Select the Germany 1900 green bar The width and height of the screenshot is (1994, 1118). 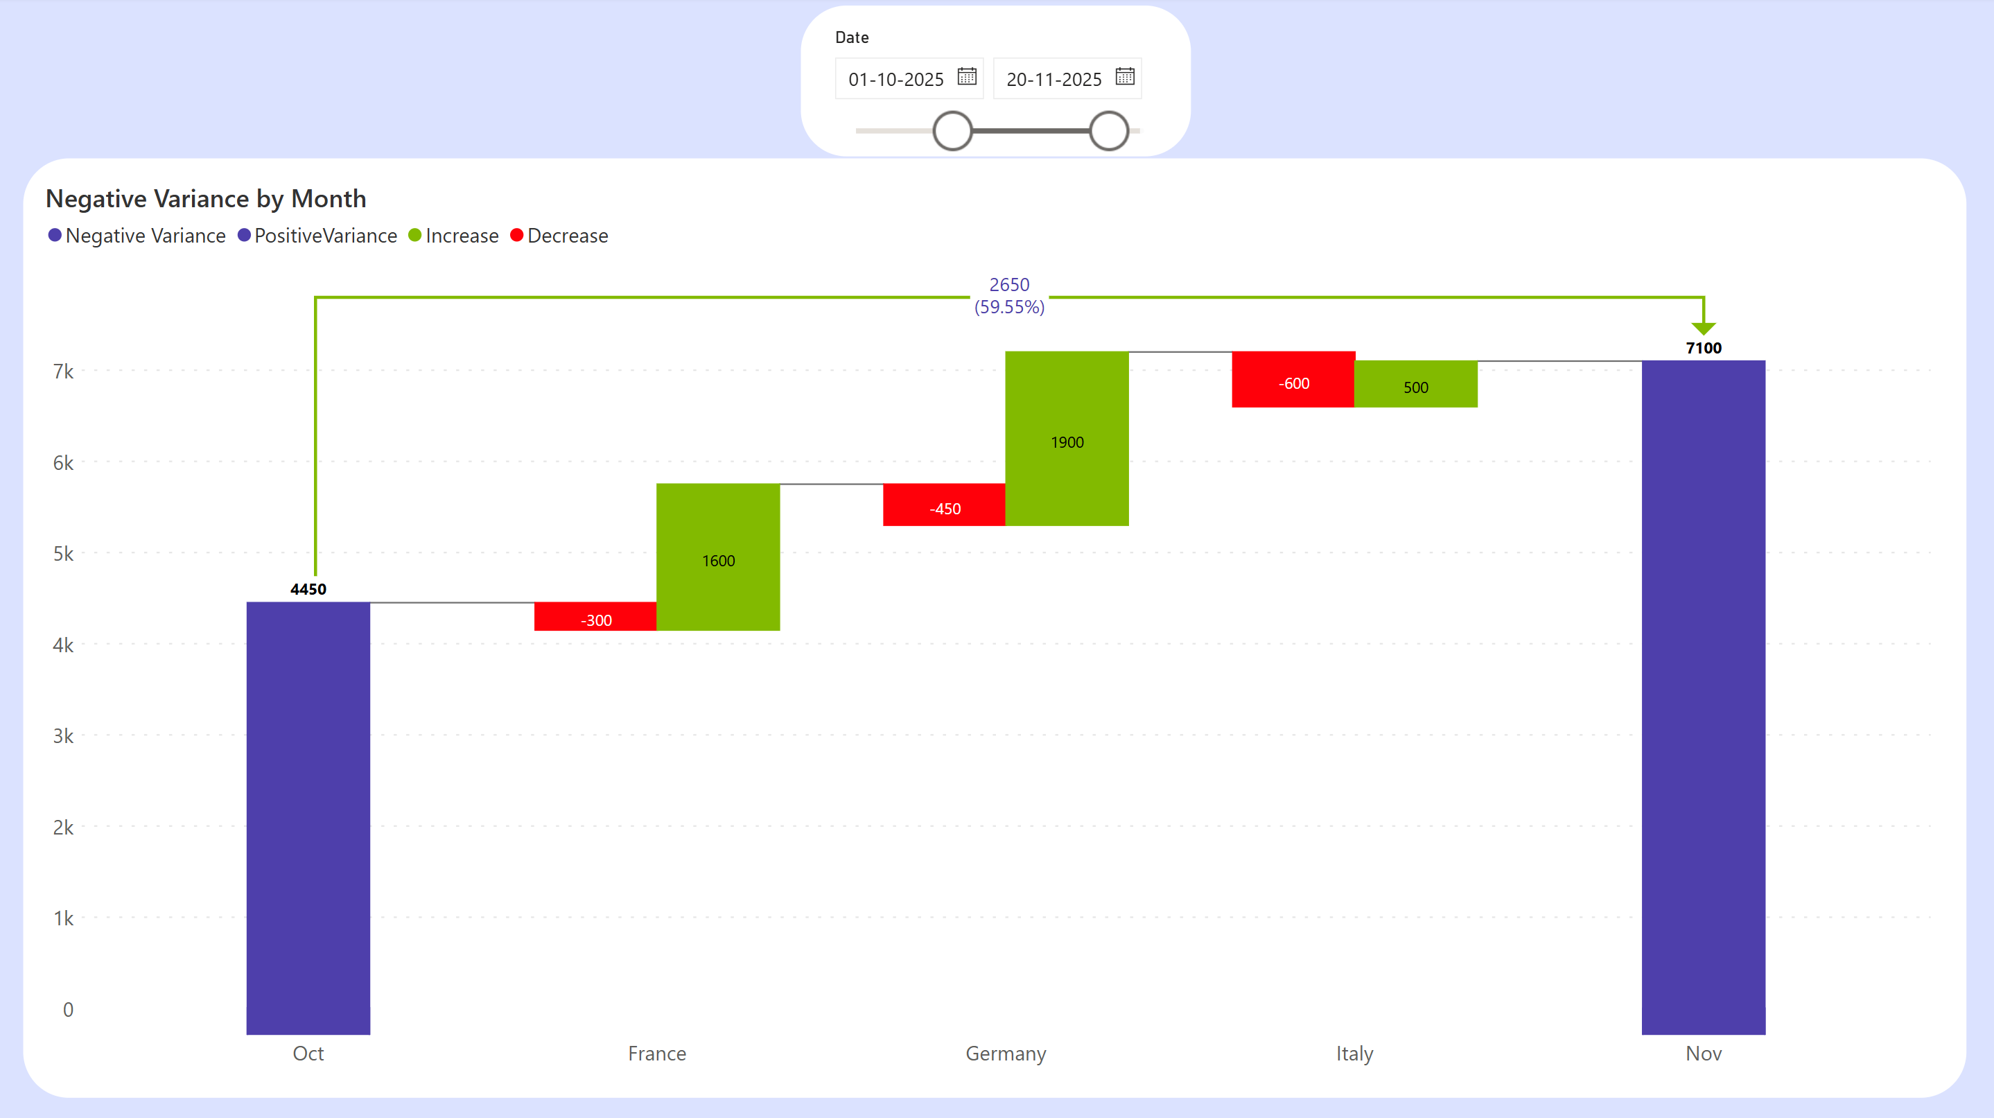(x=1067, y=439)
